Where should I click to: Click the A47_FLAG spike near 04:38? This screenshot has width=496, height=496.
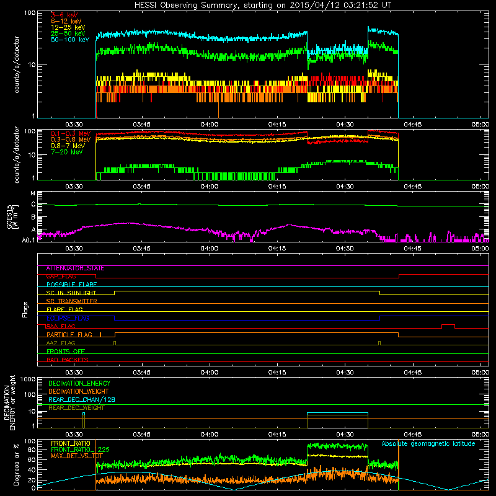(379, 343)
